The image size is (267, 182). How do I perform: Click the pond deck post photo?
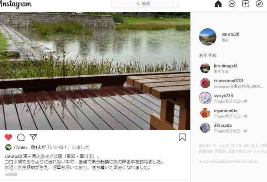coord(95,71)
